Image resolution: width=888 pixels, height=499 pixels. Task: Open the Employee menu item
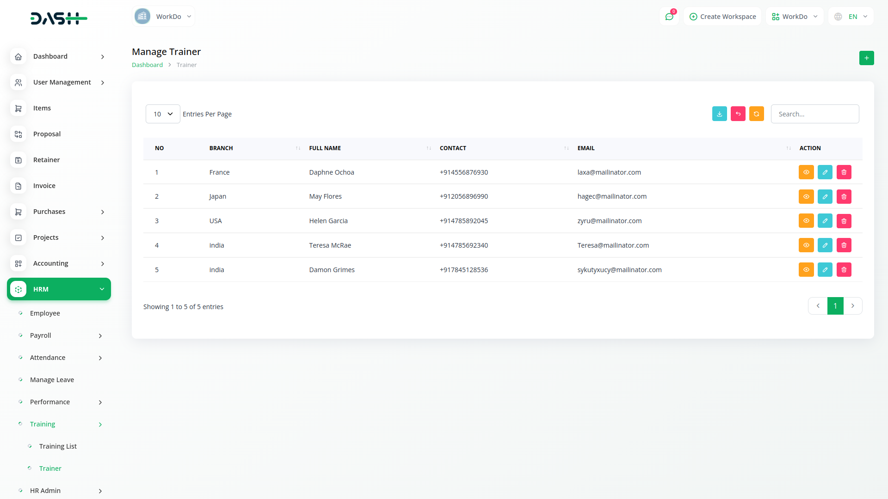tap(45, 313)
